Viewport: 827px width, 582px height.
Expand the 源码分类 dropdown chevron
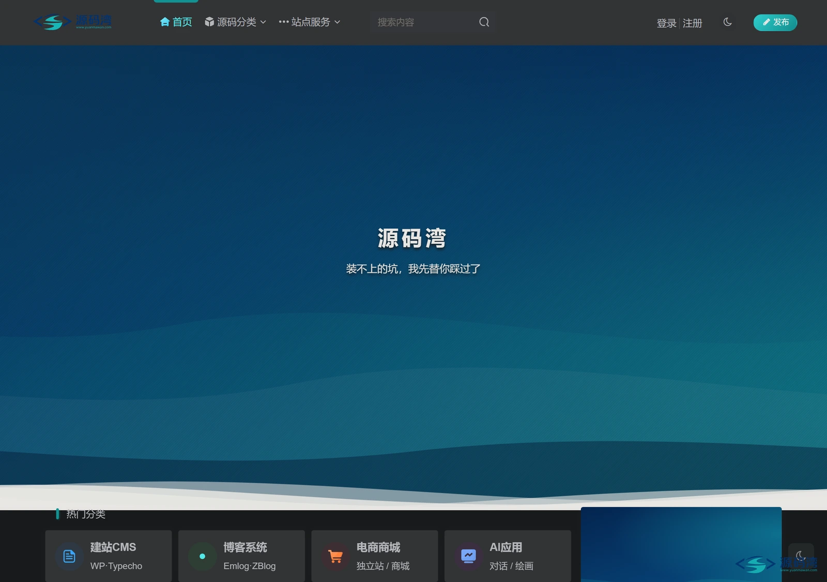coord(263,22)
